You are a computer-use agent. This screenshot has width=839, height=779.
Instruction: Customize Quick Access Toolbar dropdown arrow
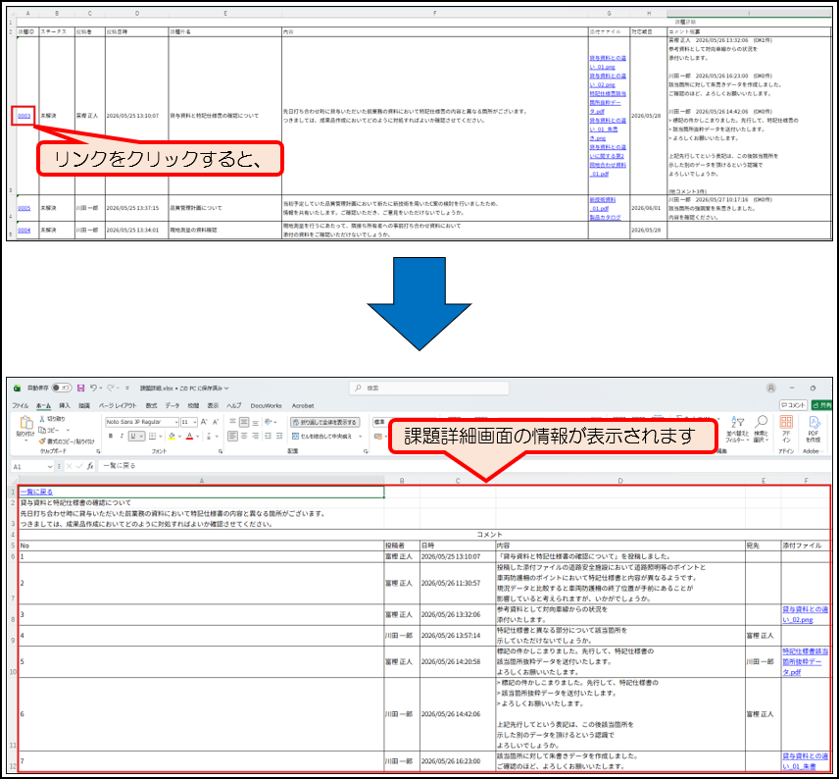pos(127,388)
